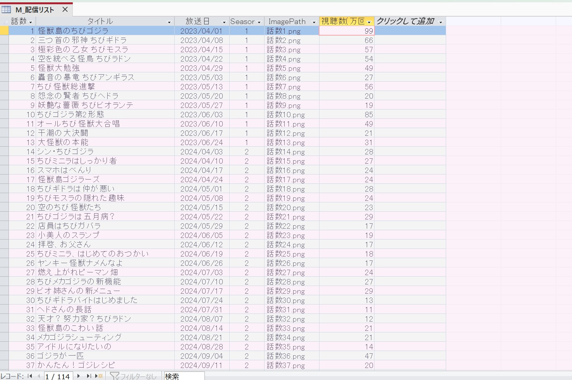Select all records via top-left corner selector
The width and height of the screenshot is (572, 380).
[x=4, y=21]
